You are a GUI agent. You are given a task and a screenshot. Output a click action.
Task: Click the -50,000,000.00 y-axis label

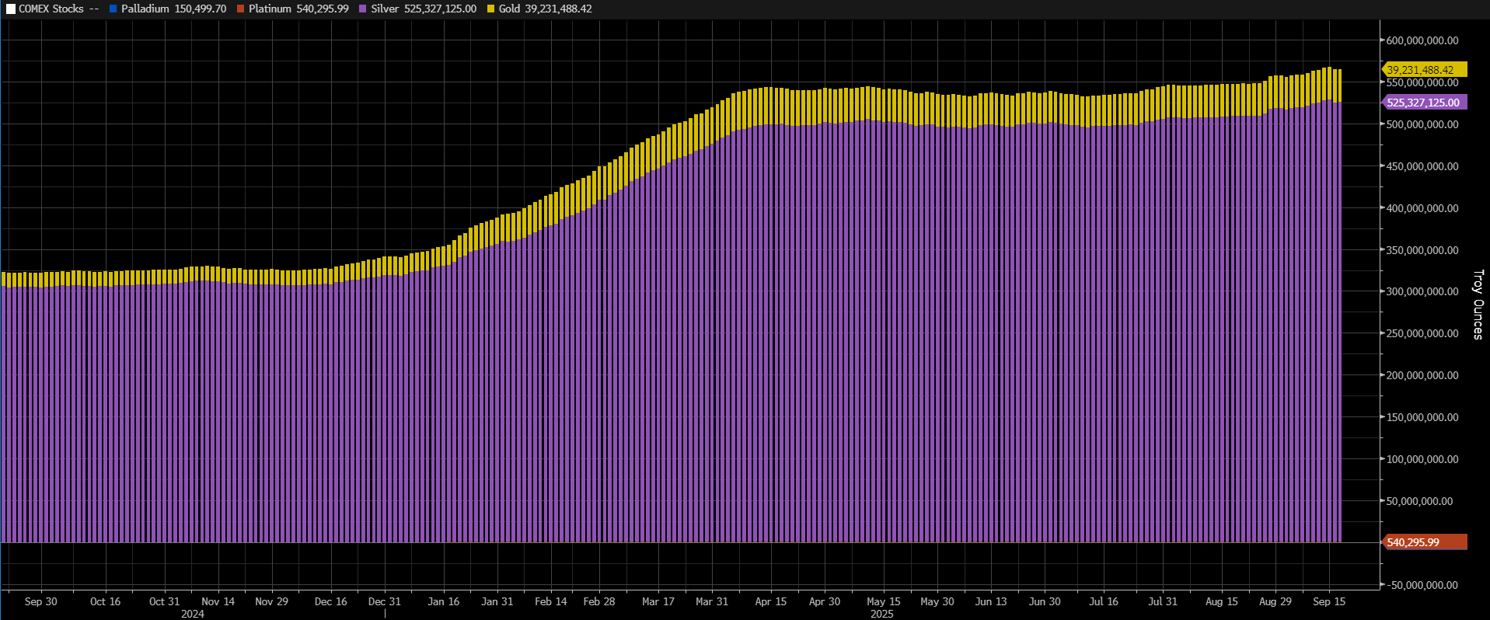click(x=1421, y=585)
